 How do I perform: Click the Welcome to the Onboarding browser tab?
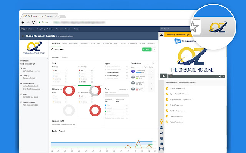[x=40, y=16]
